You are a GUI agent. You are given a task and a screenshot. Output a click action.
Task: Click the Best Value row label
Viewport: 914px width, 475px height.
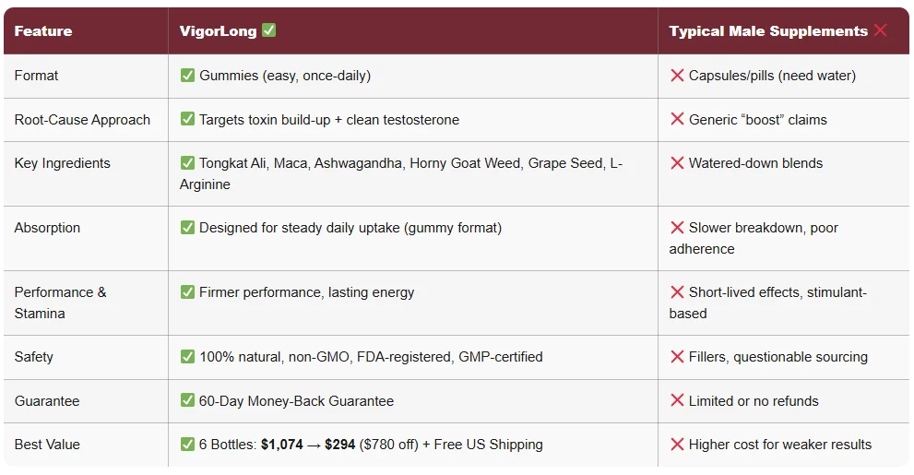click(x=47, y=445)
